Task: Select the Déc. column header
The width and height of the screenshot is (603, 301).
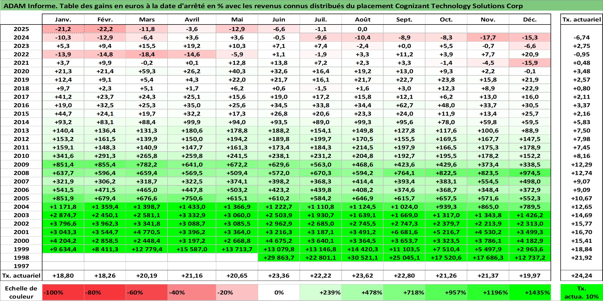Action: click(530, 20)
